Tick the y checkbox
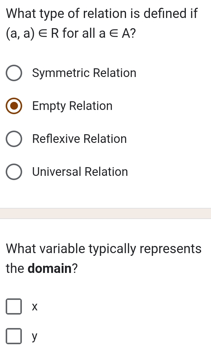The width and height of the screenshot is (211, 352). [14, 337]
